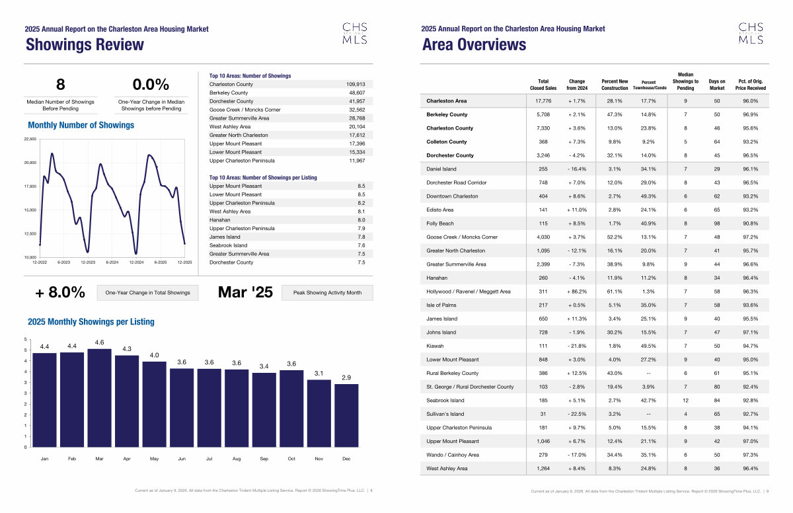Click the CHS MLS logo on Showings Review page
Viewport: 793px width, 513px height.
(355, 34)
